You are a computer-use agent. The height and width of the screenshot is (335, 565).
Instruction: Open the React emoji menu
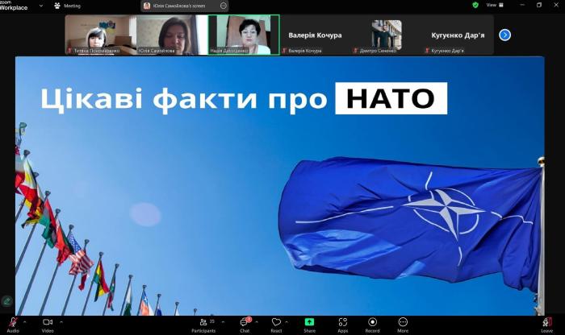coord(276,322)
